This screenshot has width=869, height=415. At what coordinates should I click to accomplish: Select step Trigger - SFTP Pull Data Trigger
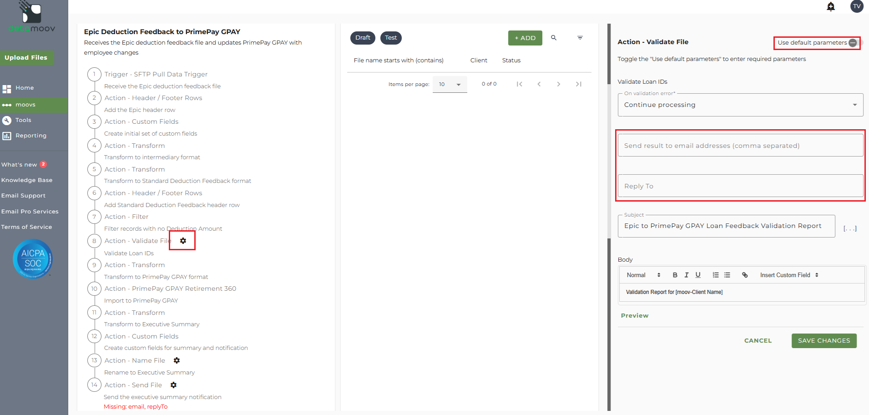tap(156, 74)
